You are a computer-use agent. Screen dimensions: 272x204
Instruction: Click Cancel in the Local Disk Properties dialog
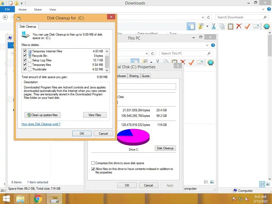[148, 185]
